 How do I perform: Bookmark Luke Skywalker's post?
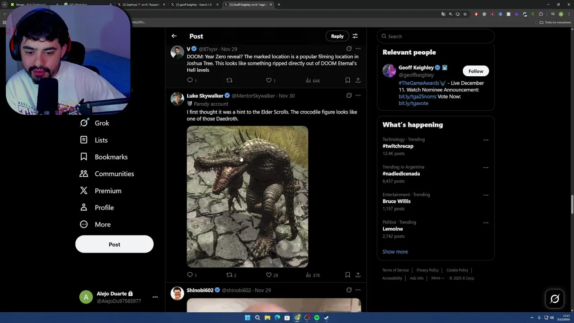click(348, 275)
